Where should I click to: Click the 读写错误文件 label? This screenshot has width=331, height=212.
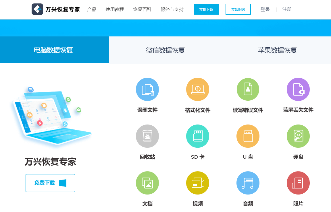[248, 110]
